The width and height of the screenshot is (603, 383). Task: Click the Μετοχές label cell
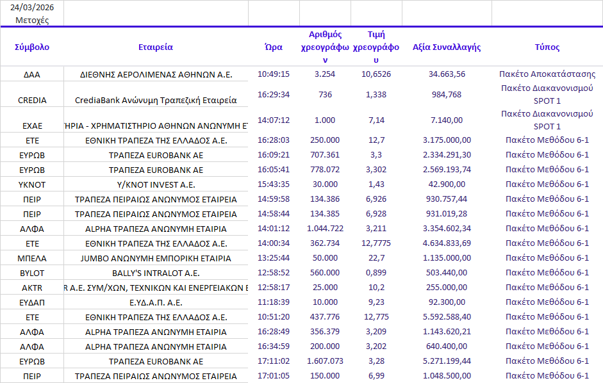click(32, 20)
